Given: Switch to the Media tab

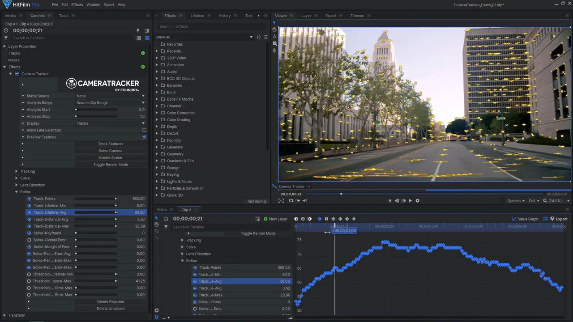Looking at the screenshot, I should [10, 16].
